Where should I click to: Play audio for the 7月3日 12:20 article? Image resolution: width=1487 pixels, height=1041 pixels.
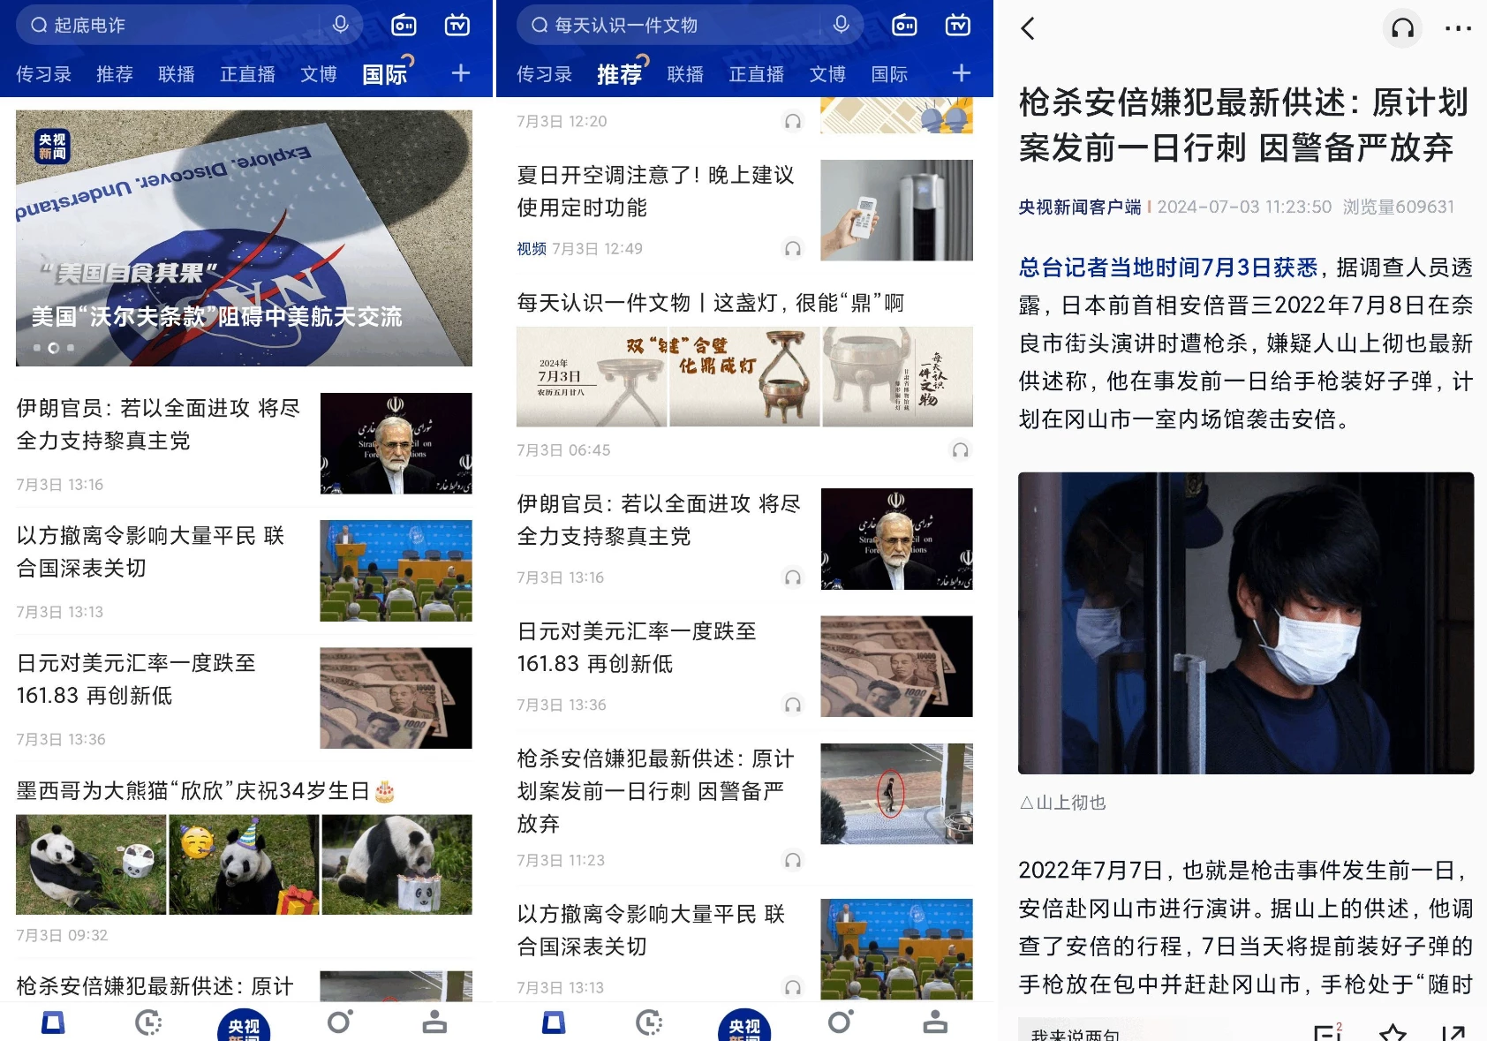(793, 121)
